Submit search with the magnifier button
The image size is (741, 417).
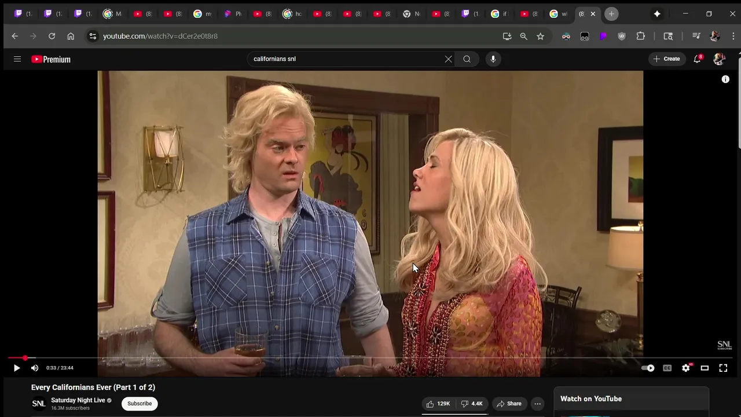pos(467,59)
